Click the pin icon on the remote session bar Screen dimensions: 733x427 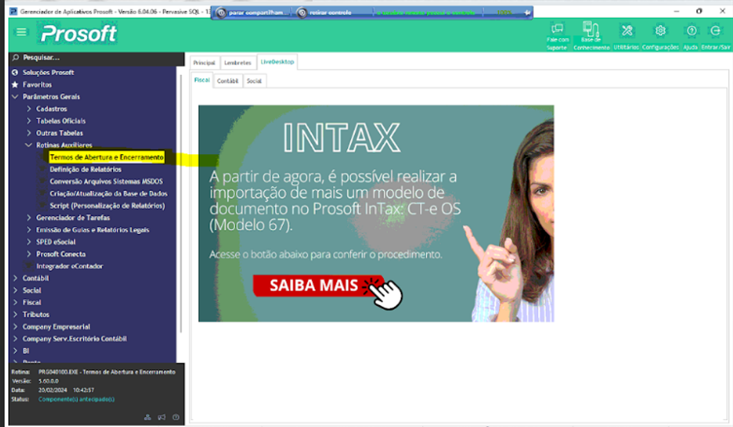pyautogui.click(x=527, y=13)
